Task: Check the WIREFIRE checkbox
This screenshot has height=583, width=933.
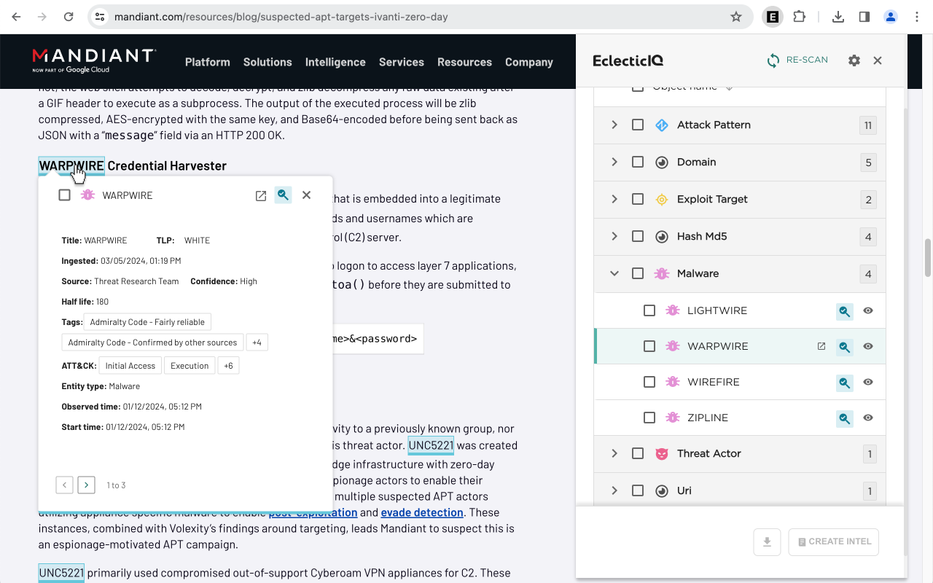Action: (x=649, y=382)
